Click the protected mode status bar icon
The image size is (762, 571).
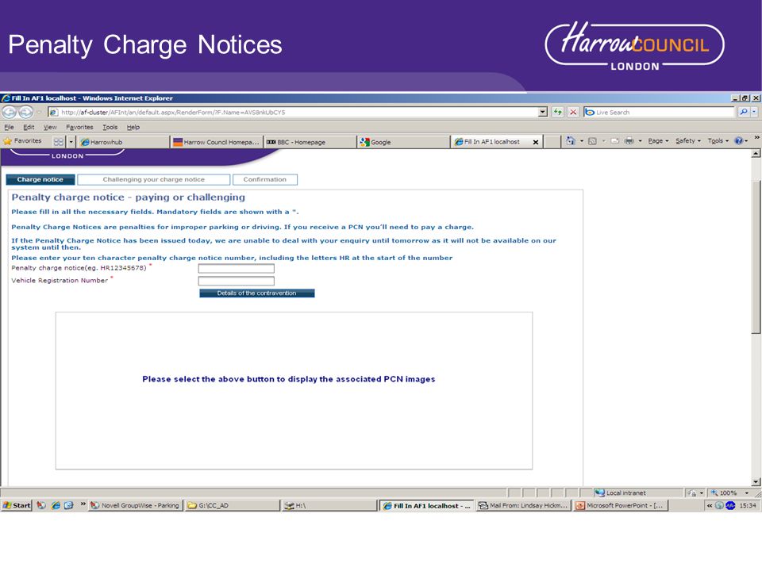point(692,492)
